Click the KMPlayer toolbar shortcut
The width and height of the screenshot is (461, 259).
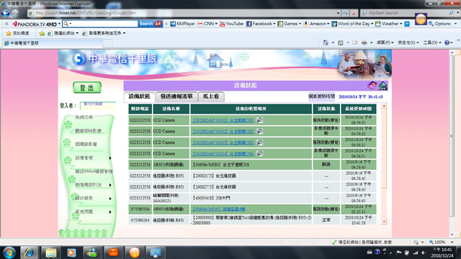coord(182,24)
